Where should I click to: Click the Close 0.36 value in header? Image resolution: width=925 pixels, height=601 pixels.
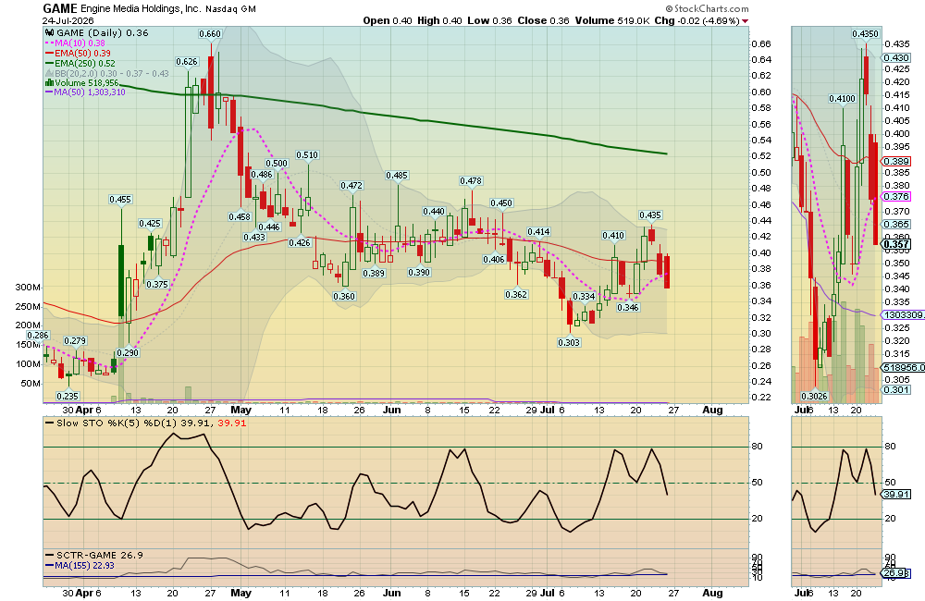[x=543, y=20]
